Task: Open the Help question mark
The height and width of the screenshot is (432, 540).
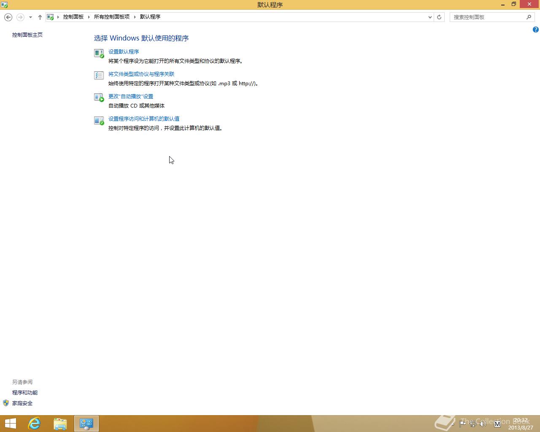Action: tap(536, 30)
